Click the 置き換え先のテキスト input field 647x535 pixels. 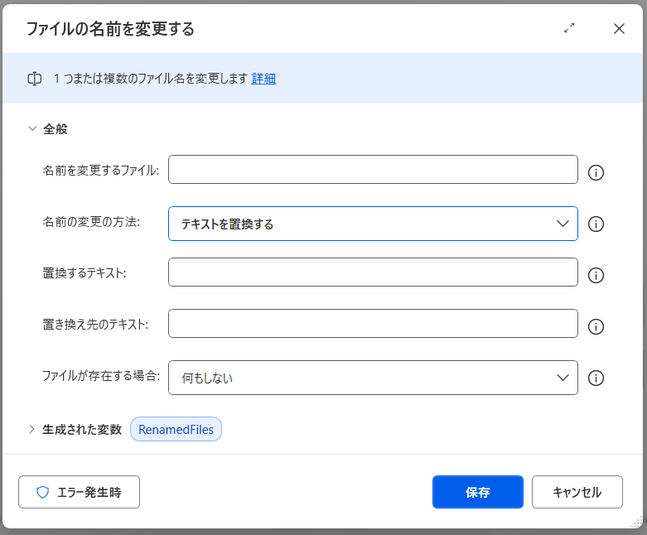373,324
